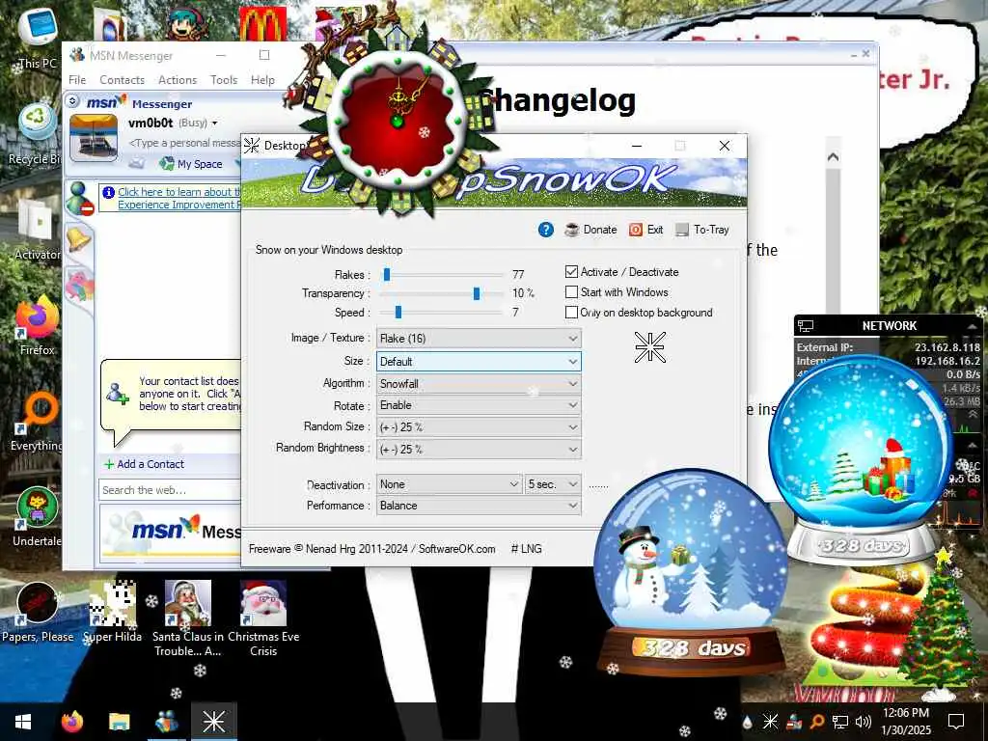
Task: Open the vm0b0t status dropdown arrow
Action: point(214,123)
